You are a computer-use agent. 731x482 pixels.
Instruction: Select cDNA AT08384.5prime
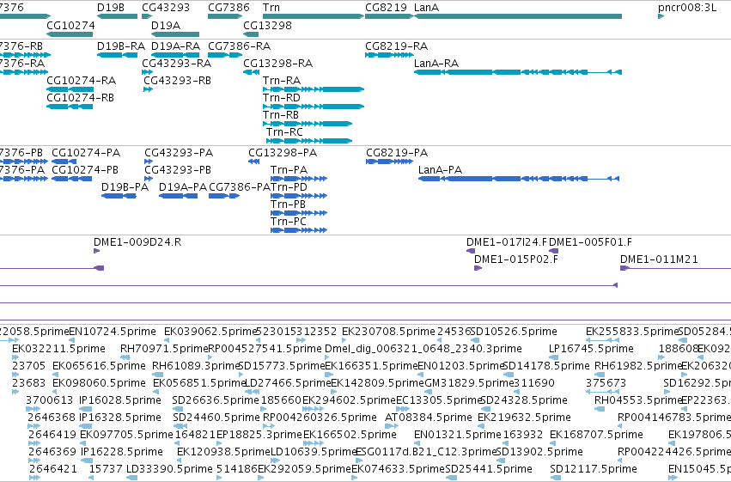[429, 418]
